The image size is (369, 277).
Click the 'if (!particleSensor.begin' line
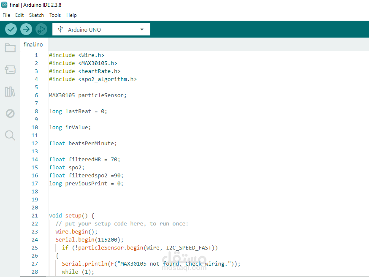coord(140,247)
